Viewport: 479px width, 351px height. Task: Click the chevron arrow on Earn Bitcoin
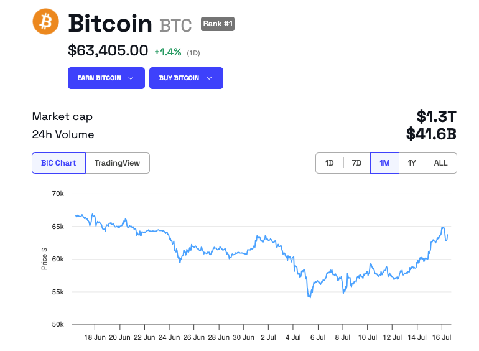131,78
